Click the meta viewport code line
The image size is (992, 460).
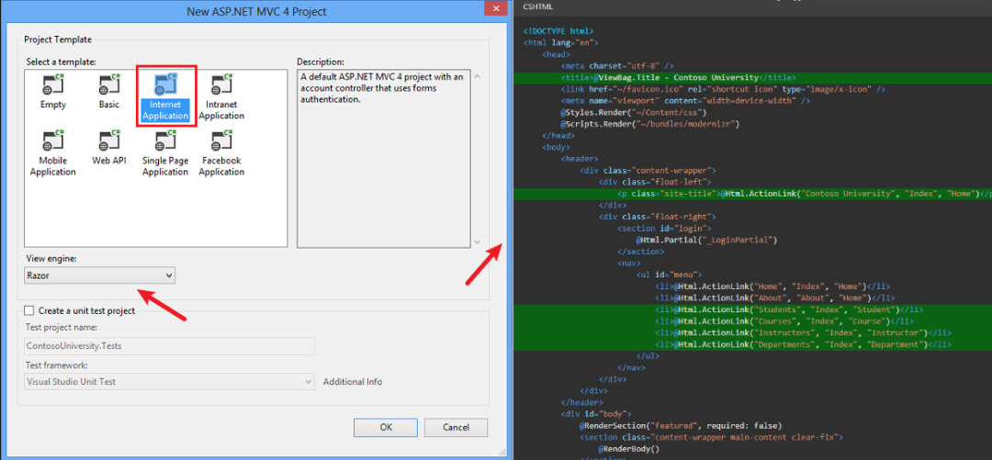684,101
